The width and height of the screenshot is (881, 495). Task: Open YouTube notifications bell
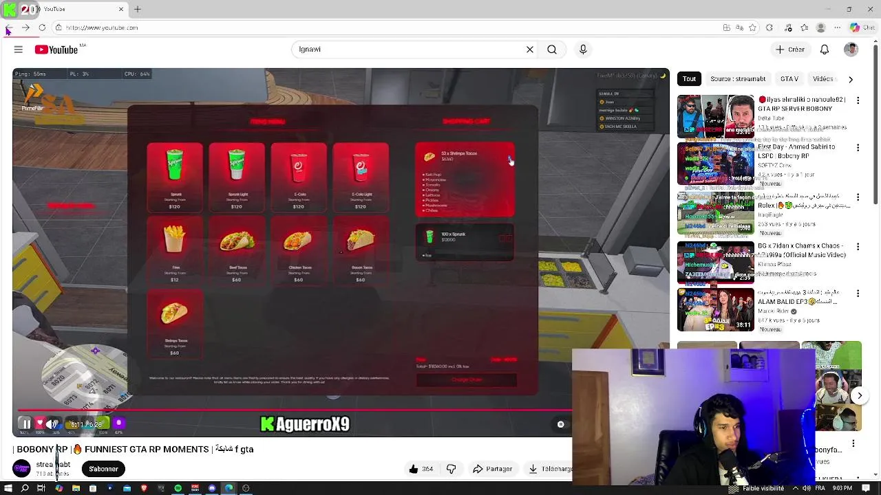(825, 49)
